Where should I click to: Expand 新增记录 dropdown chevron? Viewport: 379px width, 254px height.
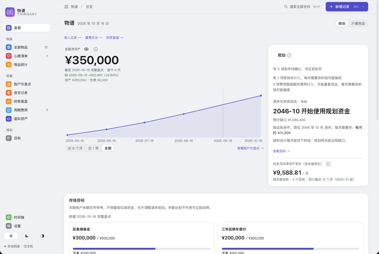[363, 7]
